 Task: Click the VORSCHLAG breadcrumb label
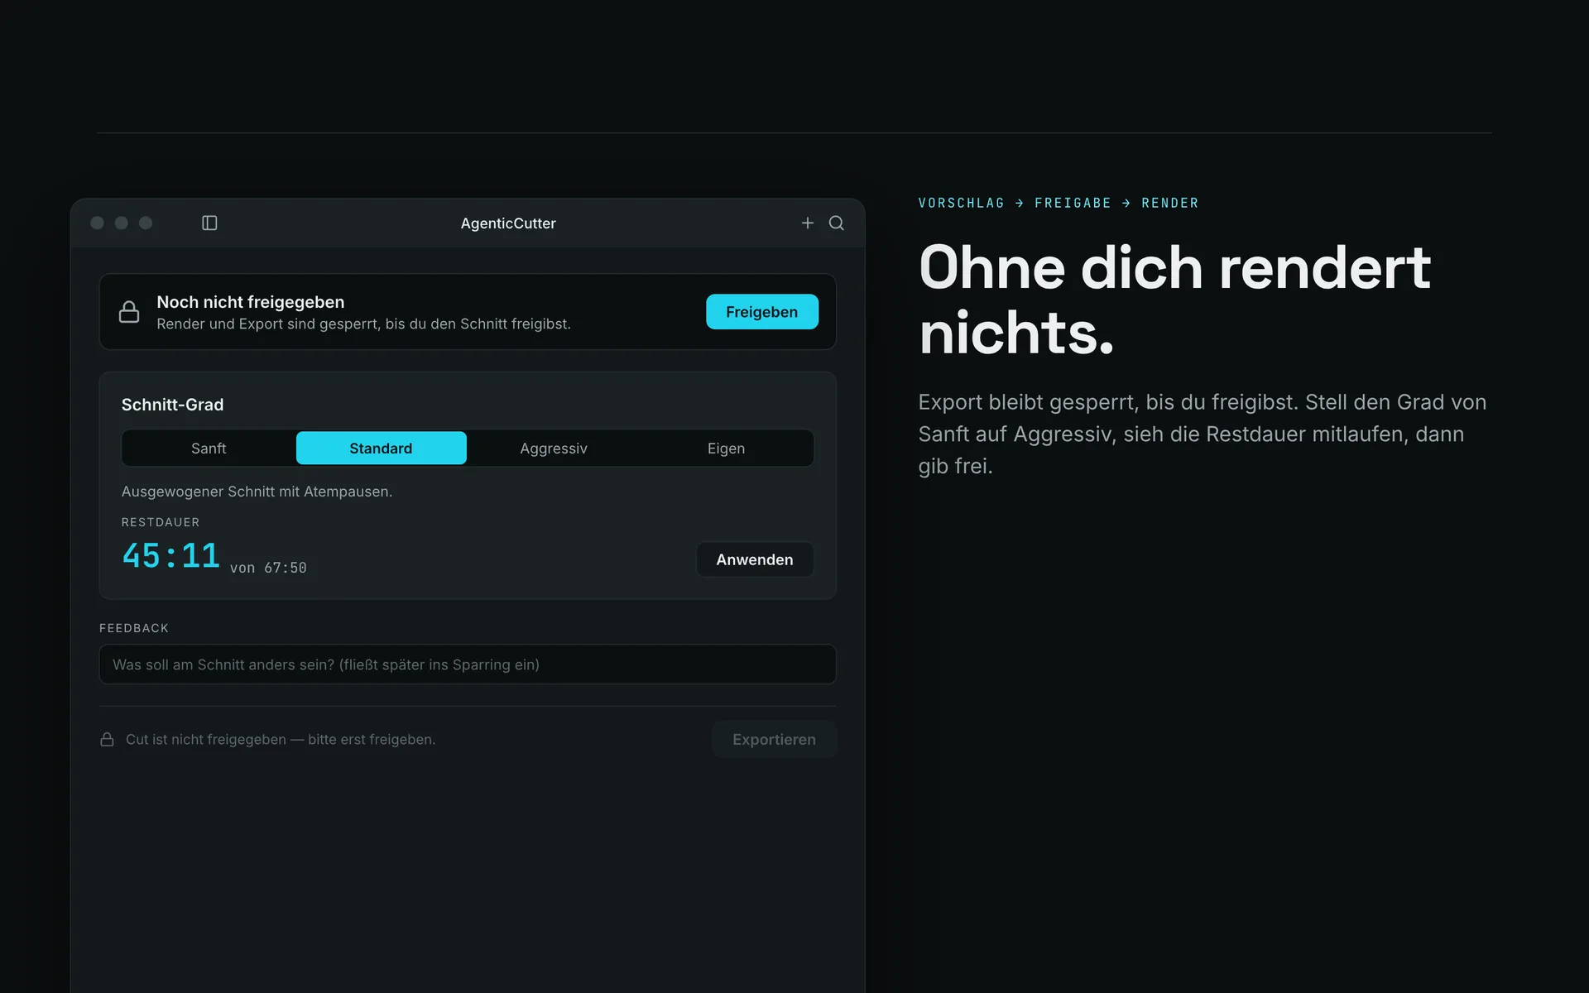tap(962, 203)
